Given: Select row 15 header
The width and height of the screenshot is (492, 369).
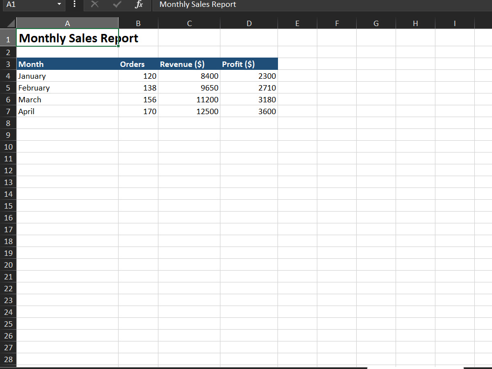Looking at the screenshot, I should 8,206.
